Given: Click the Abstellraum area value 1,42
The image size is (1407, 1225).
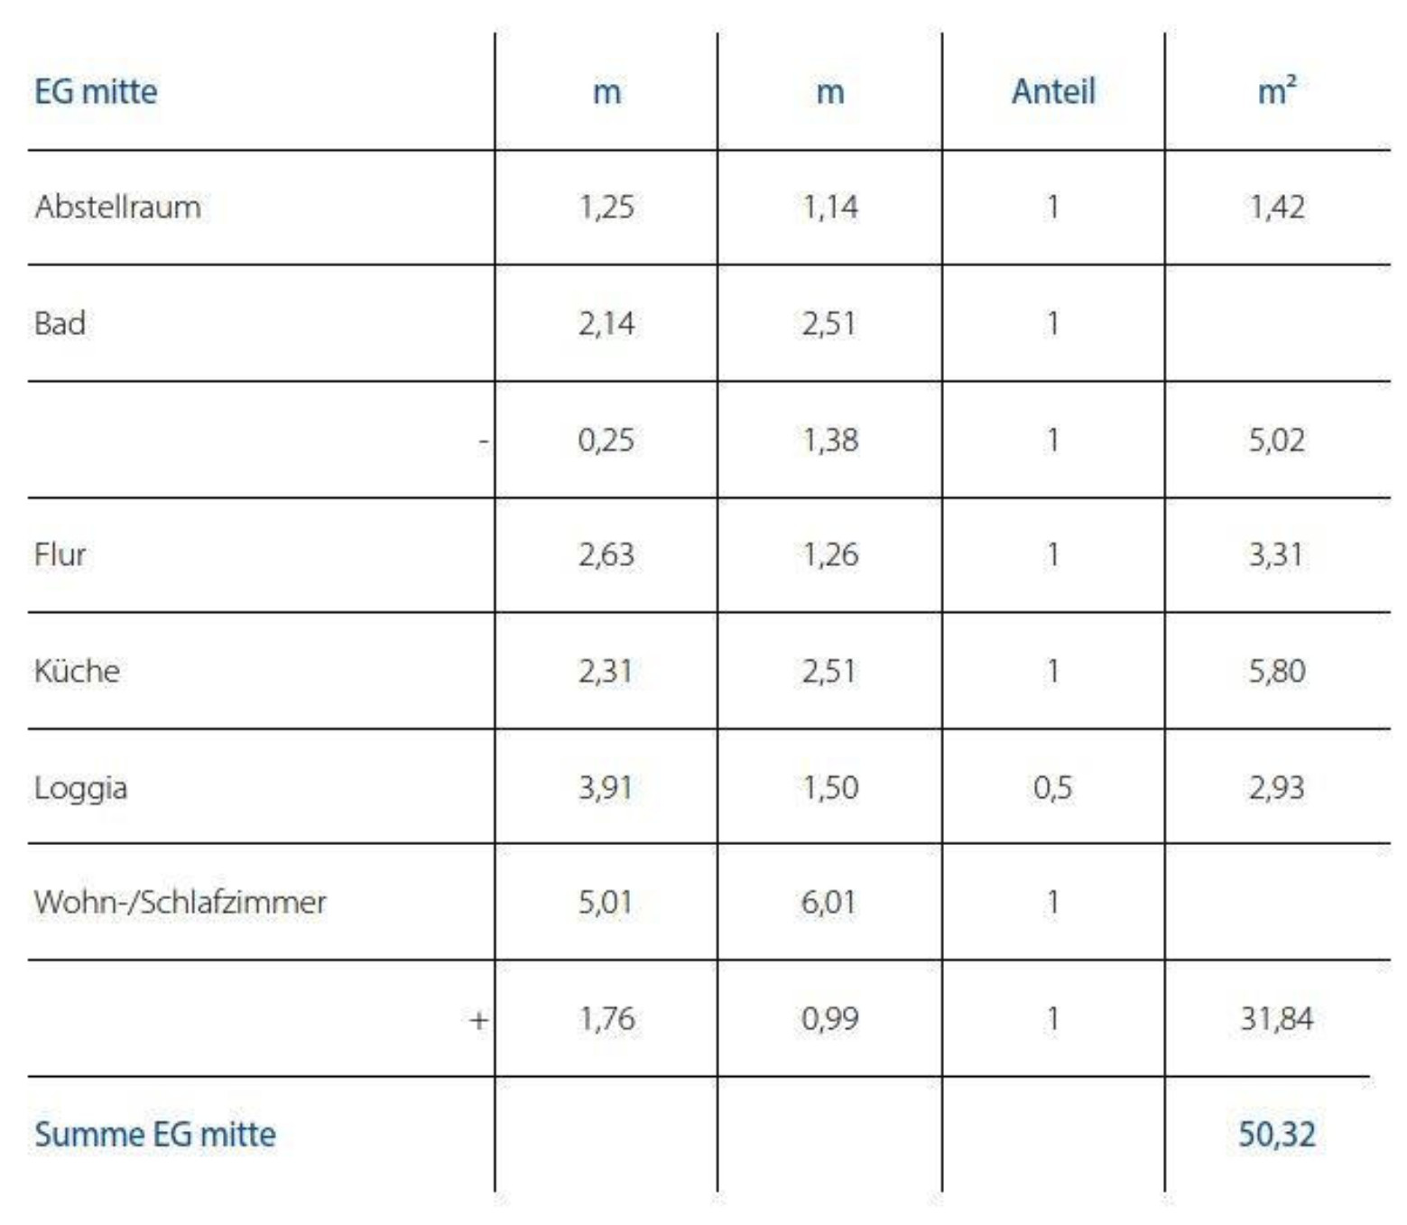Looking at the screenshot, I should [1276, 208].
